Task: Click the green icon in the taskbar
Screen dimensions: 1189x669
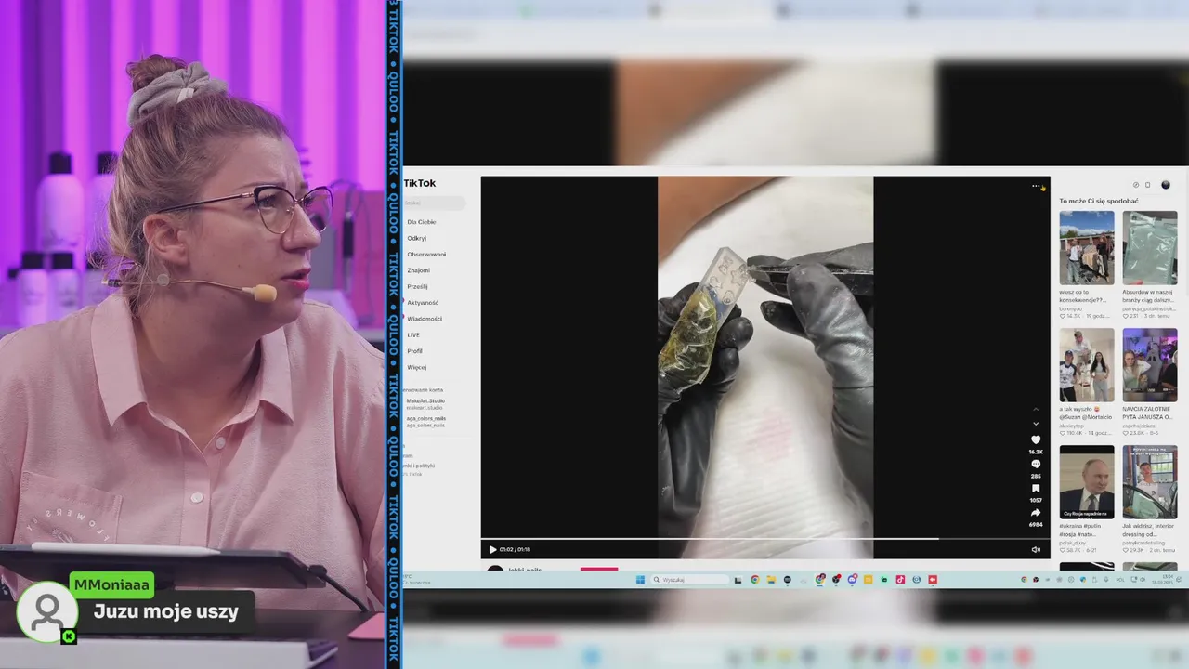Action: 884,580
